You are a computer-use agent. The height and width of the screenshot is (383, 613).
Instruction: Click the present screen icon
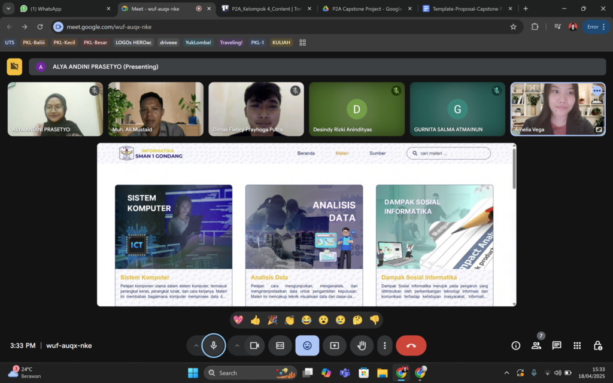pyautogui.click(x=335, y=345)
